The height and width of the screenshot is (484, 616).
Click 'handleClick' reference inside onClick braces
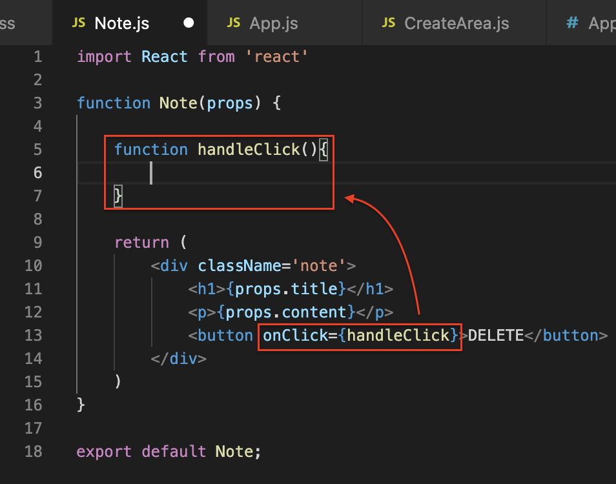[398, 335]
